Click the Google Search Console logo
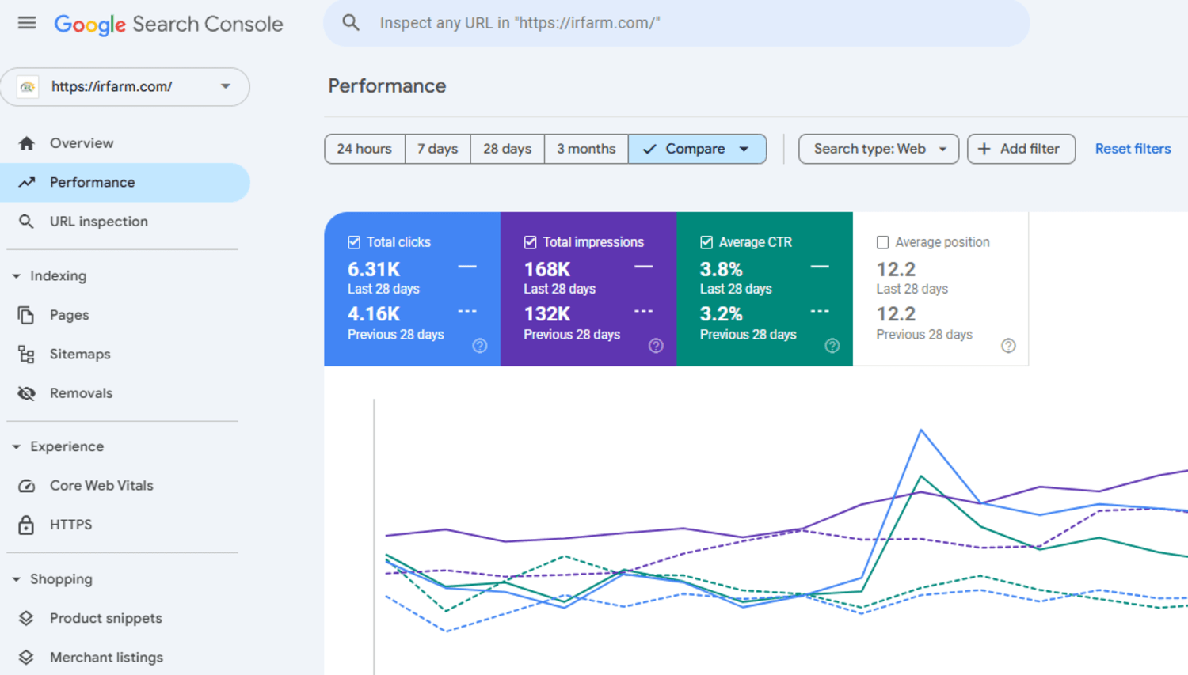 (168, 24)
